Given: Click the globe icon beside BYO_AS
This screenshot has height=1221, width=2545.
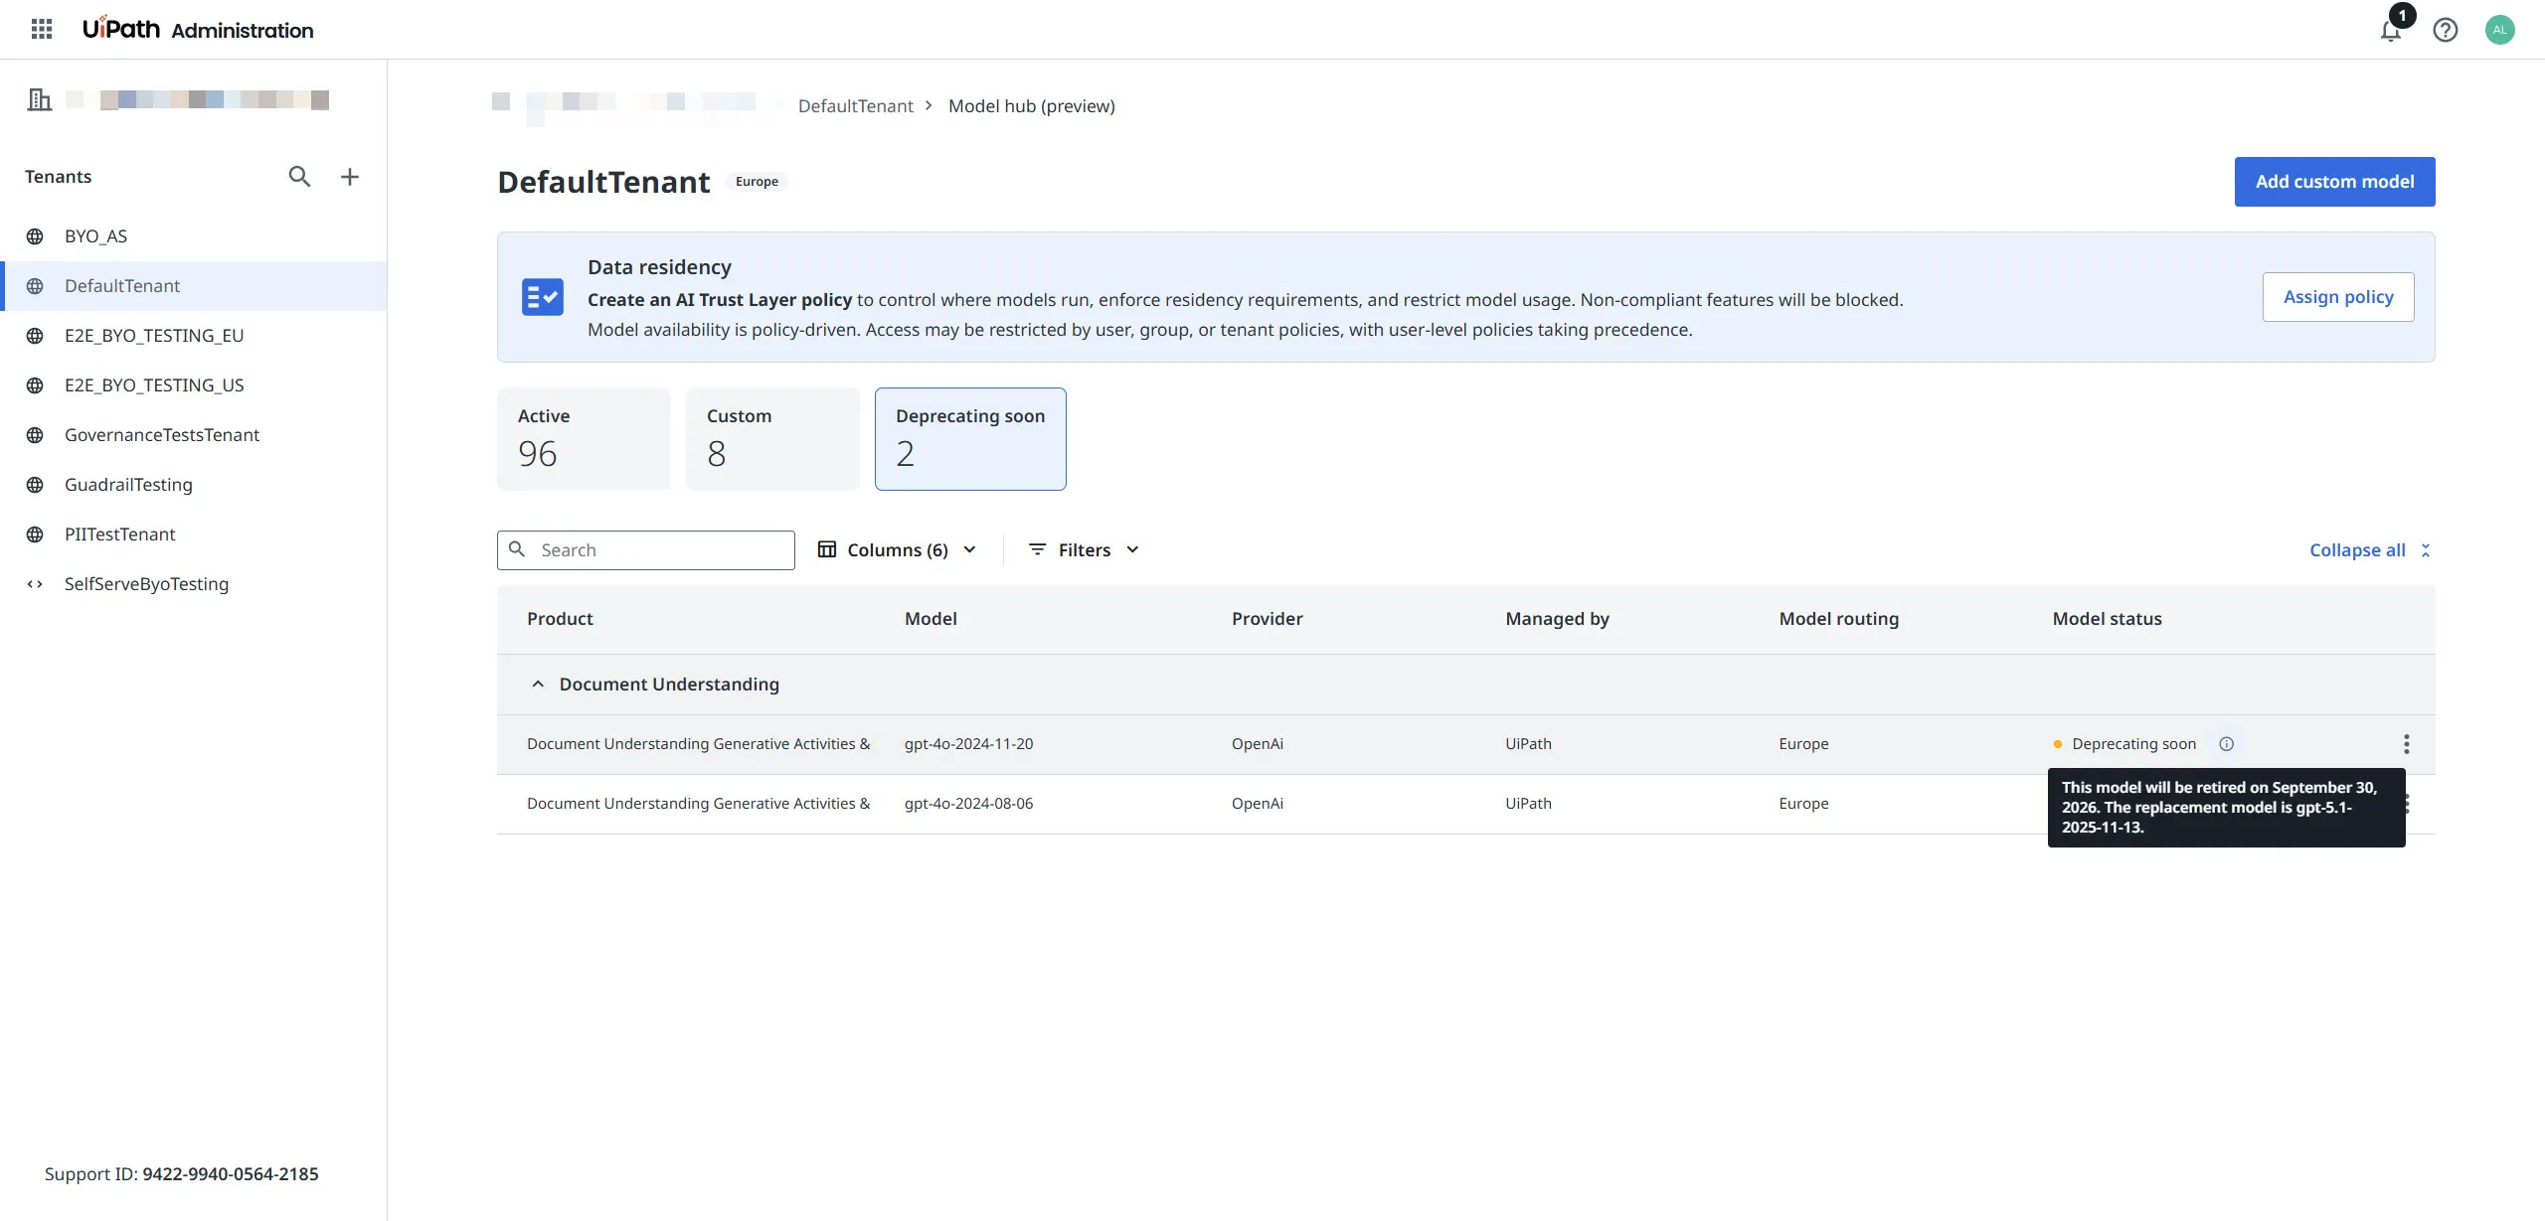Looking at the screenshot, I should (35, 236).
